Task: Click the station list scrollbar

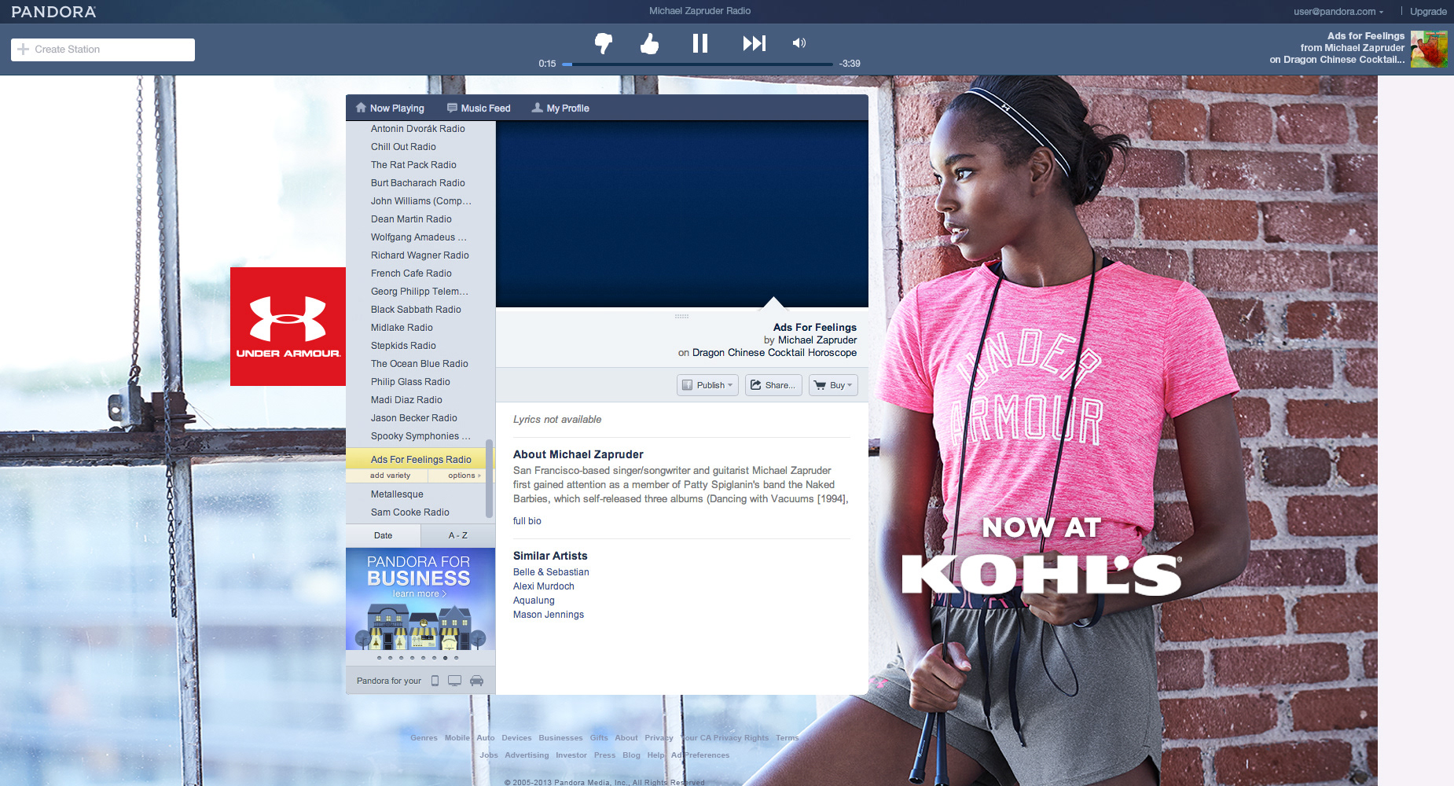Action: [x=489, y=478]
